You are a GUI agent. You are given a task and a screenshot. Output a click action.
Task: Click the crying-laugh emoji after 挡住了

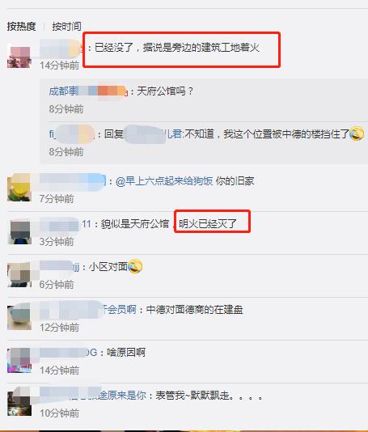(x=356, y=134)
